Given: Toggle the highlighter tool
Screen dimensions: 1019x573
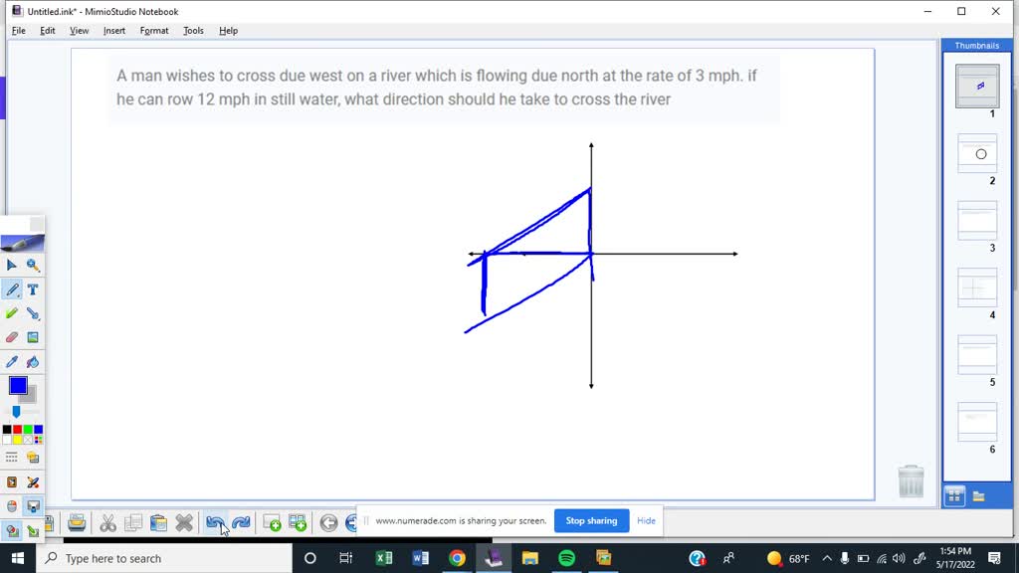Looking at the screenshot, I should pos(10,313).
